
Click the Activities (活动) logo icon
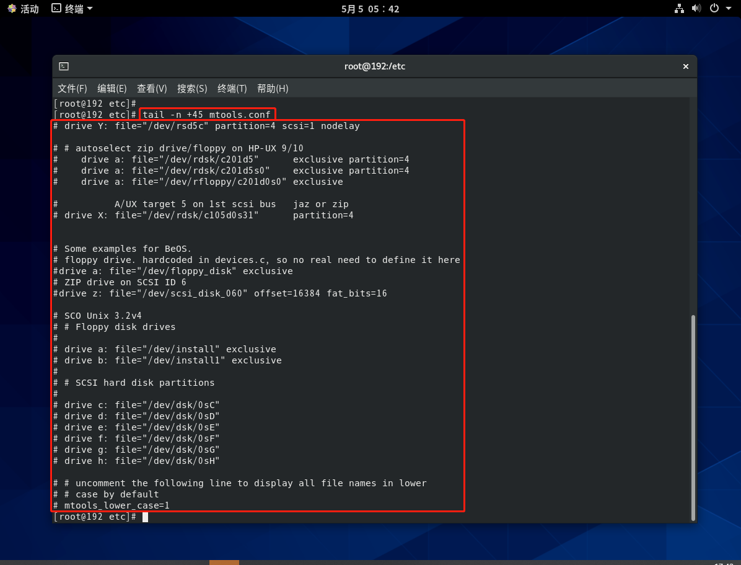[x=12, y=9]
